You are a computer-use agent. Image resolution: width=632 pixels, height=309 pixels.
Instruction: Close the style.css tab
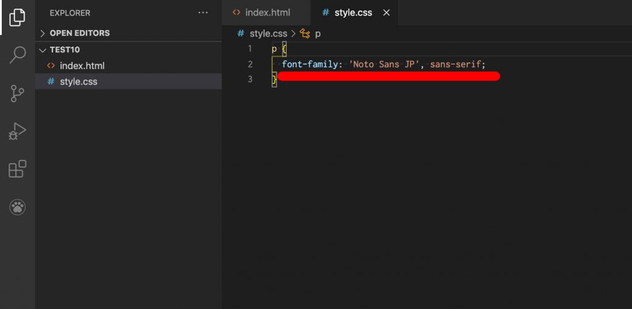pyautogui.click(x=386, y=13)
